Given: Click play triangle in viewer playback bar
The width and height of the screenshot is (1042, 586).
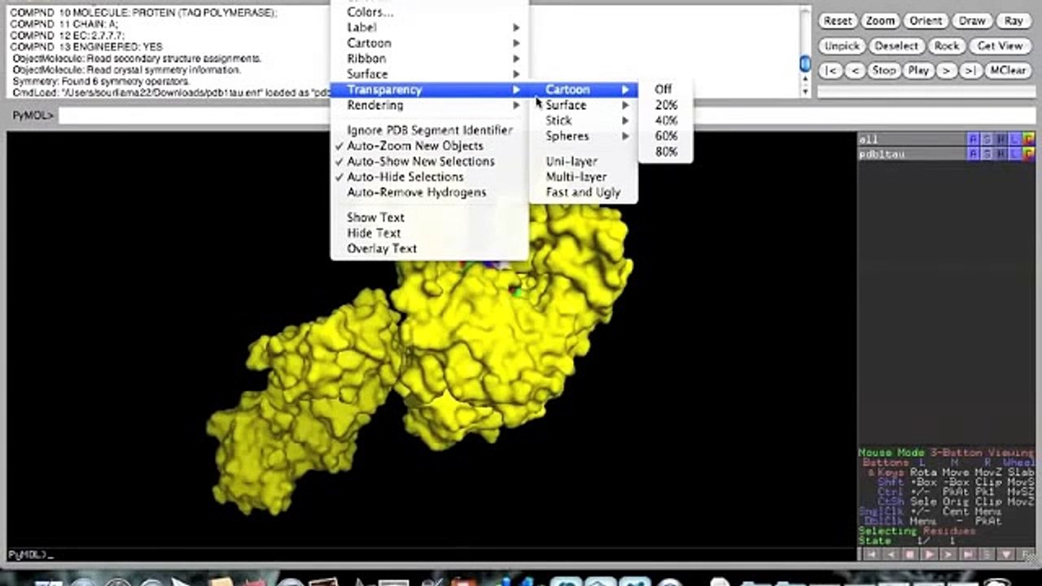Looking at the screenshot, I should click(x=930, y=554).
